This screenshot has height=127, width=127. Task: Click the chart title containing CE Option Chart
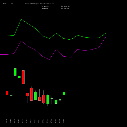tap(39, 4)
